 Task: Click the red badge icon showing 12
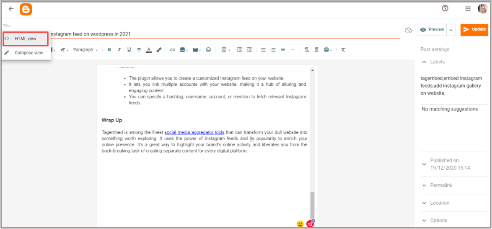pos(310,224)
